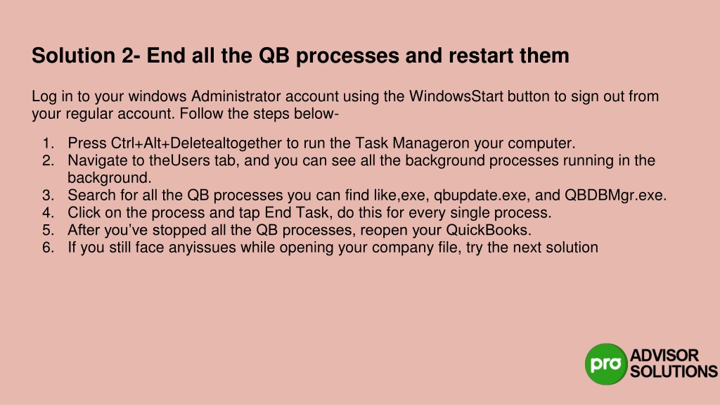Click the number 6 list marker
The image size is (720, 405).
point(49,247)
